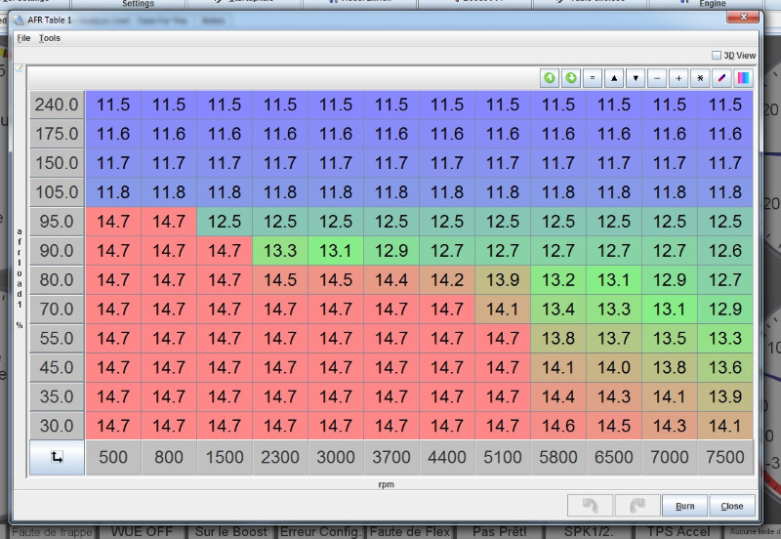Select the 55.0 load row header
The width and height of the screenshot is (781, 539).
pos(57,338)
